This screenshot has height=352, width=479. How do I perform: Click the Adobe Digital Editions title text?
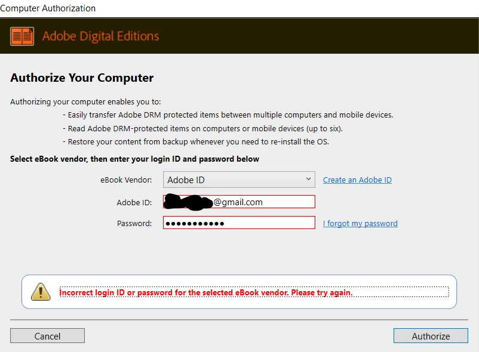tap(100, 36)
